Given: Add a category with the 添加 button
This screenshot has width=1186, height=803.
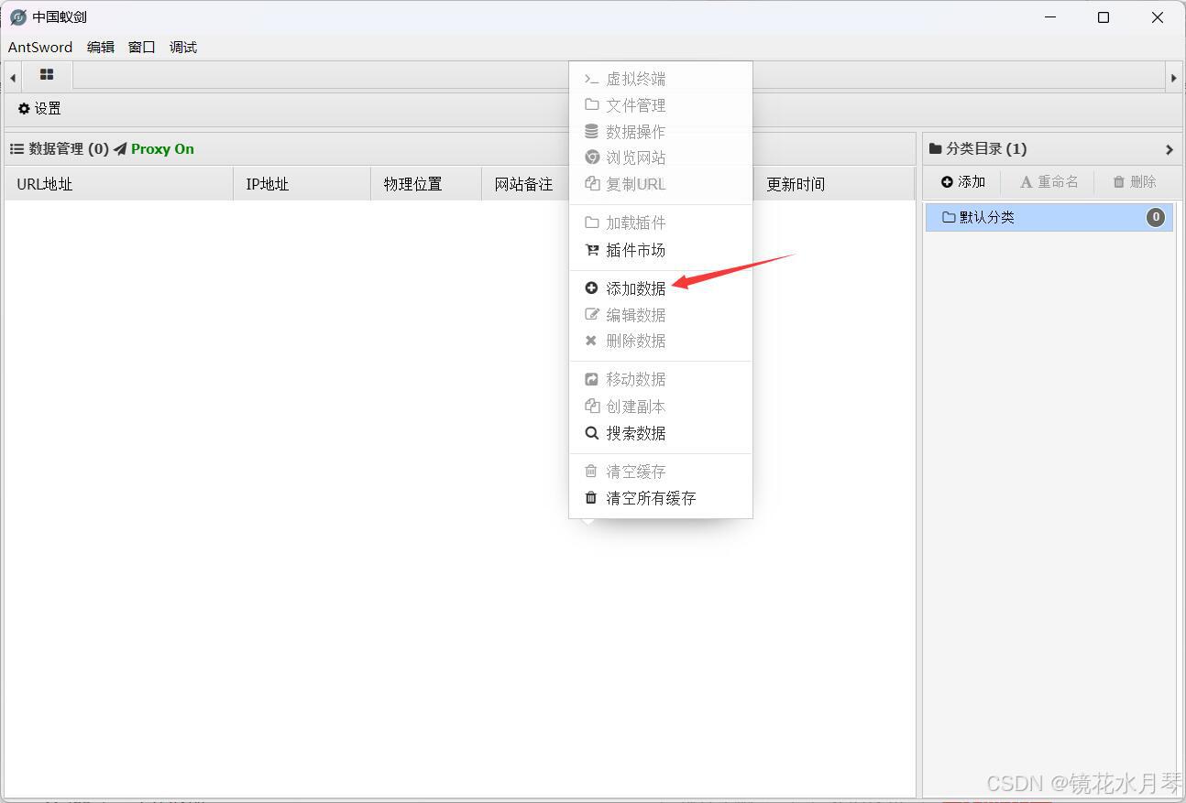Looking at the screenshot, I should pos(963,182).
